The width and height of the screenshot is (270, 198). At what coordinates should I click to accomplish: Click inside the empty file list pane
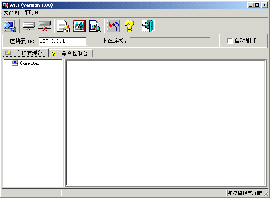[165, 122]
